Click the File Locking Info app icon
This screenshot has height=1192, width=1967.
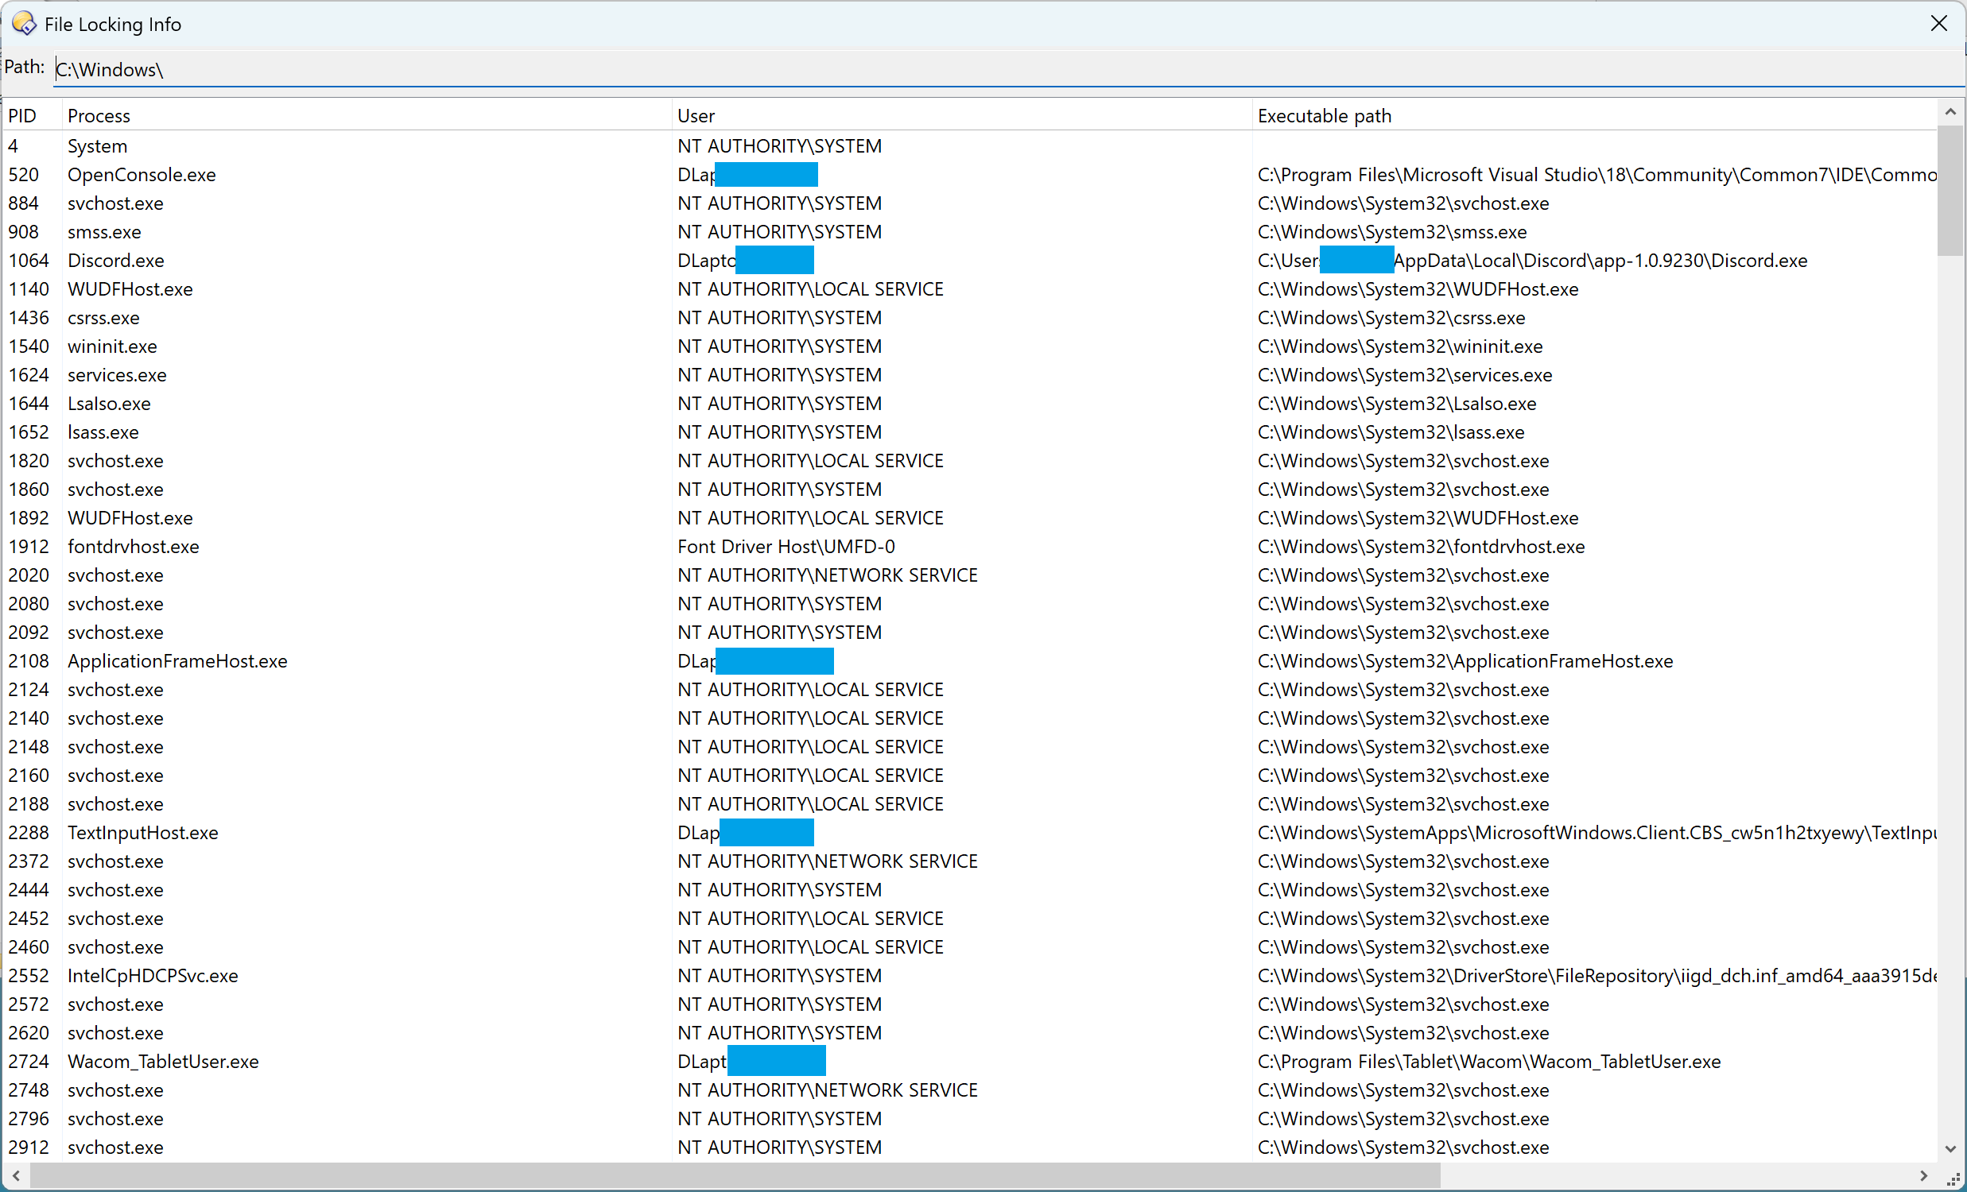pyautogui.click(x=24, y=24)
